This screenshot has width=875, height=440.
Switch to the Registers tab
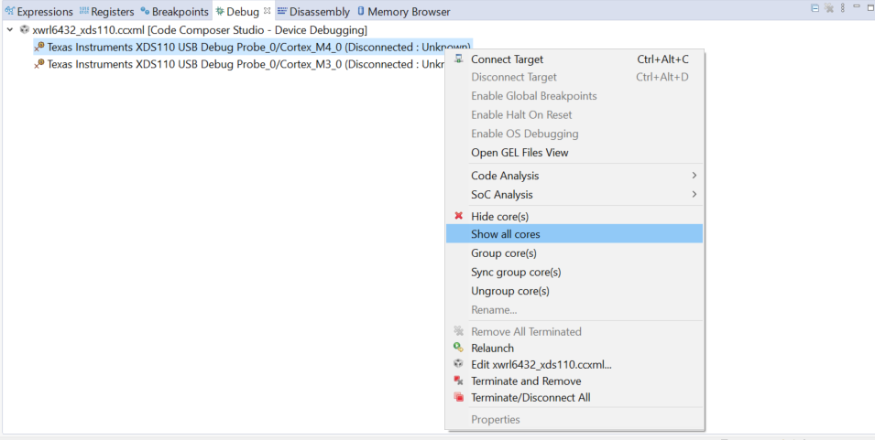pyautogui.click(x=106, y=12)
